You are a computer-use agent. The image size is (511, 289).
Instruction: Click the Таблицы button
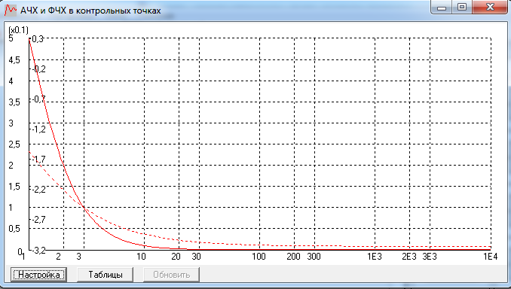pyautogui.click(x=106, y=275)
